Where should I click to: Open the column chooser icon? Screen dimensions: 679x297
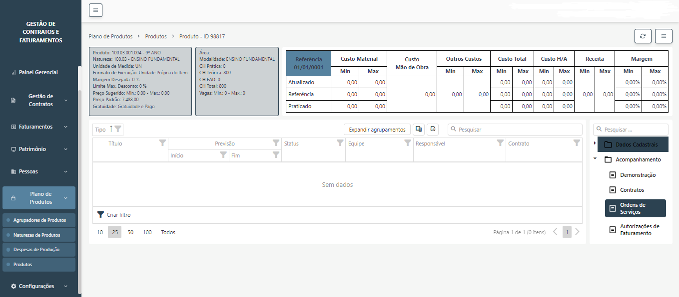coord(419,130)
